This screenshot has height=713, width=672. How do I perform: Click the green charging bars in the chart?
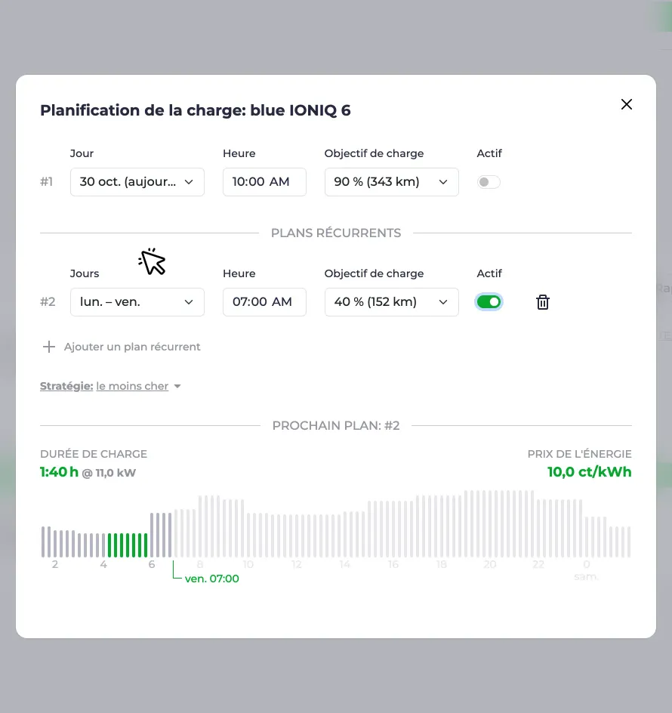(128, 545)
